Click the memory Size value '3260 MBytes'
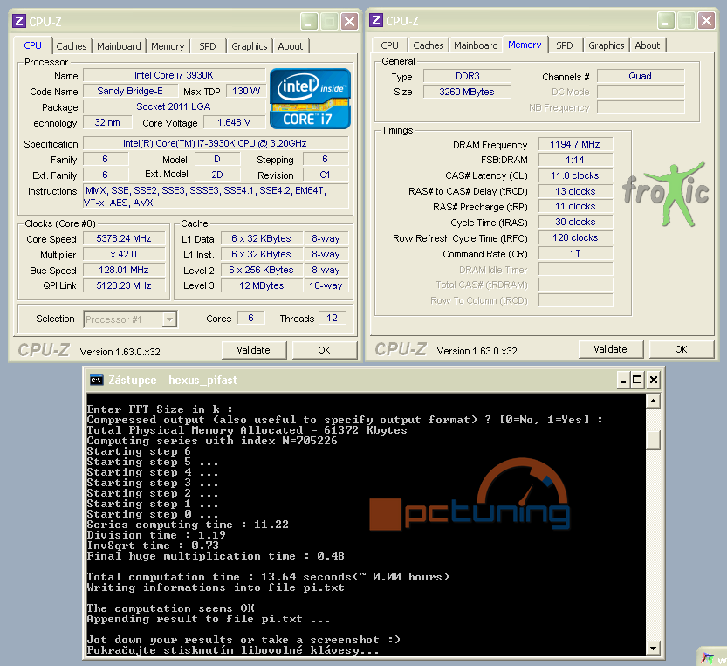The image size is (727, 666). (x=468, y=92)
